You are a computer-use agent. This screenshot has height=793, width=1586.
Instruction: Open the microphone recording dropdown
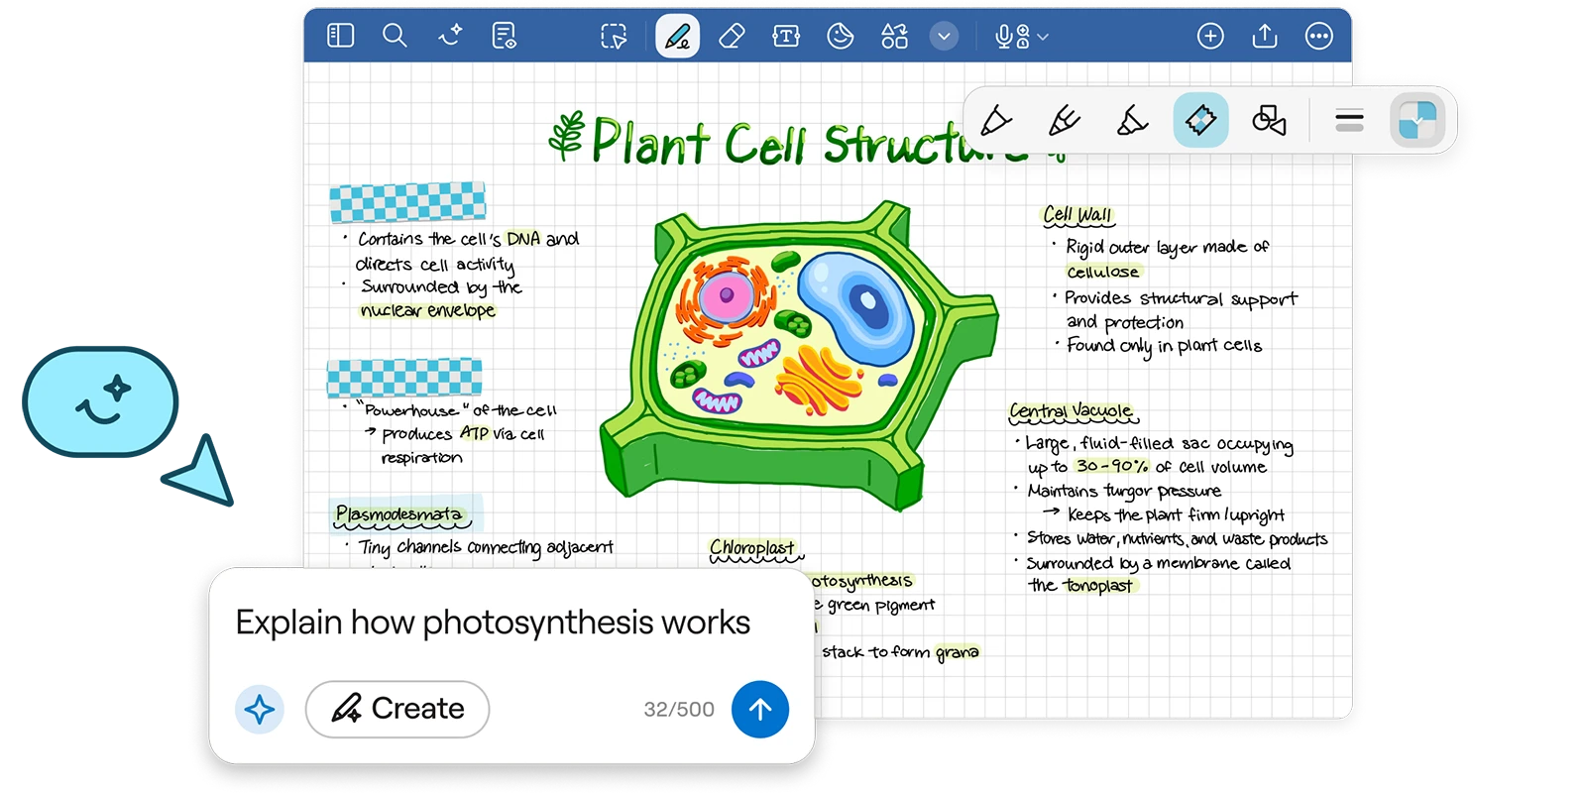[x=1021, y=37]
